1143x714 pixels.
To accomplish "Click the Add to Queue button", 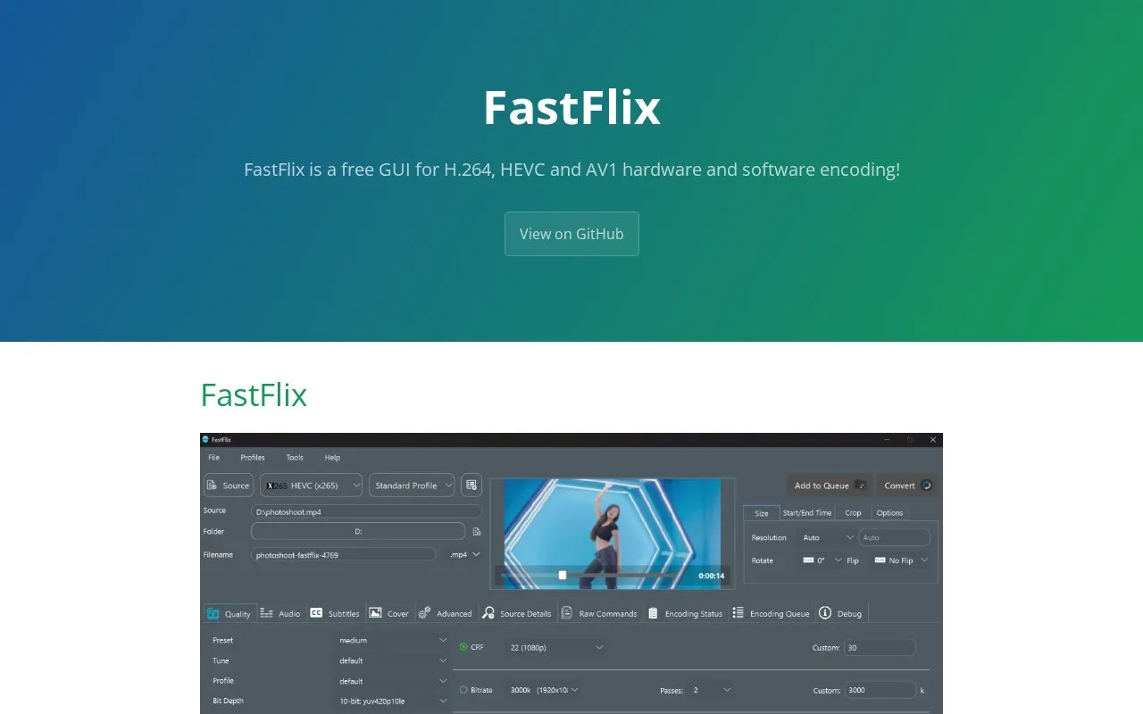I will click(x=829, y=486).
